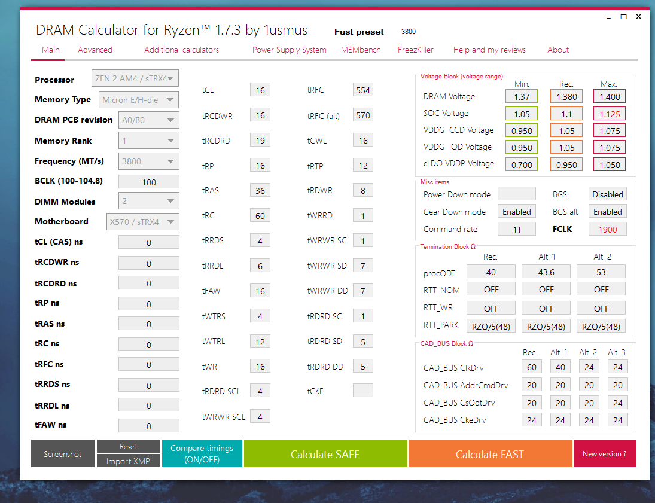Click the red SOC Voltage Max 1.125 box

coord(610,114)
